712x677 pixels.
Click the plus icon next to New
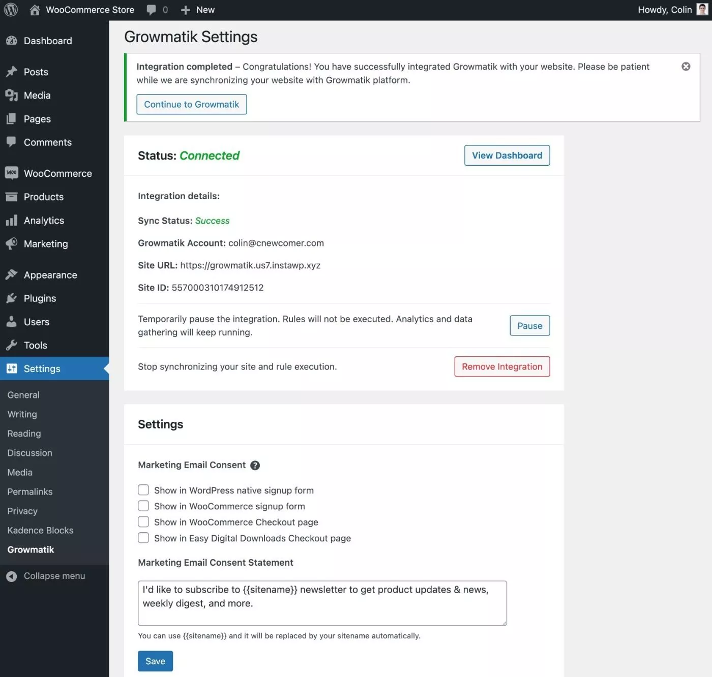pos(186,10)
